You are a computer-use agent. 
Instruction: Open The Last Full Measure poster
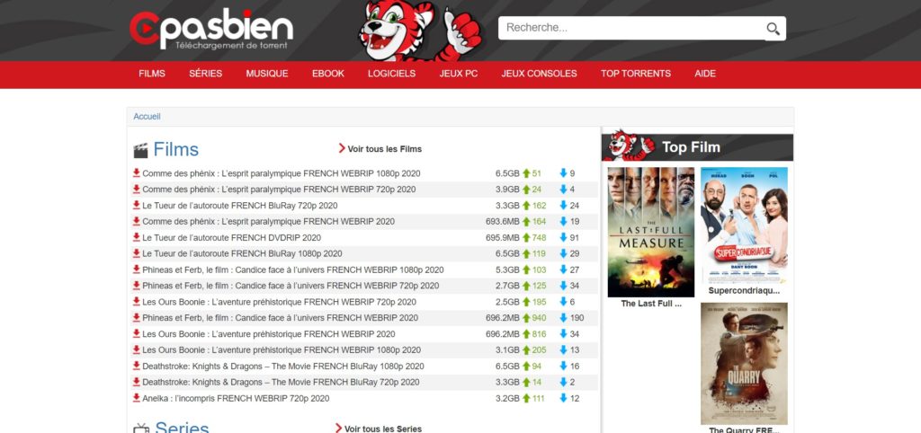pos(651,233)
